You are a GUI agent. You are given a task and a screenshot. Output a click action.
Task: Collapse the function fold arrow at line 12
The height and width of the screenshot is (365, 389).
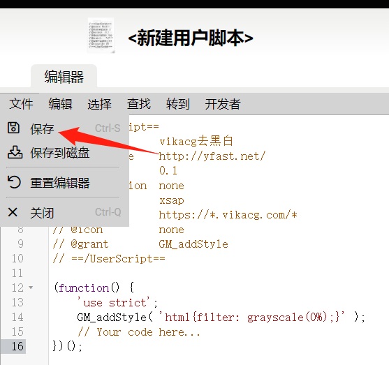pyautogui.click(x=31, y=288)
